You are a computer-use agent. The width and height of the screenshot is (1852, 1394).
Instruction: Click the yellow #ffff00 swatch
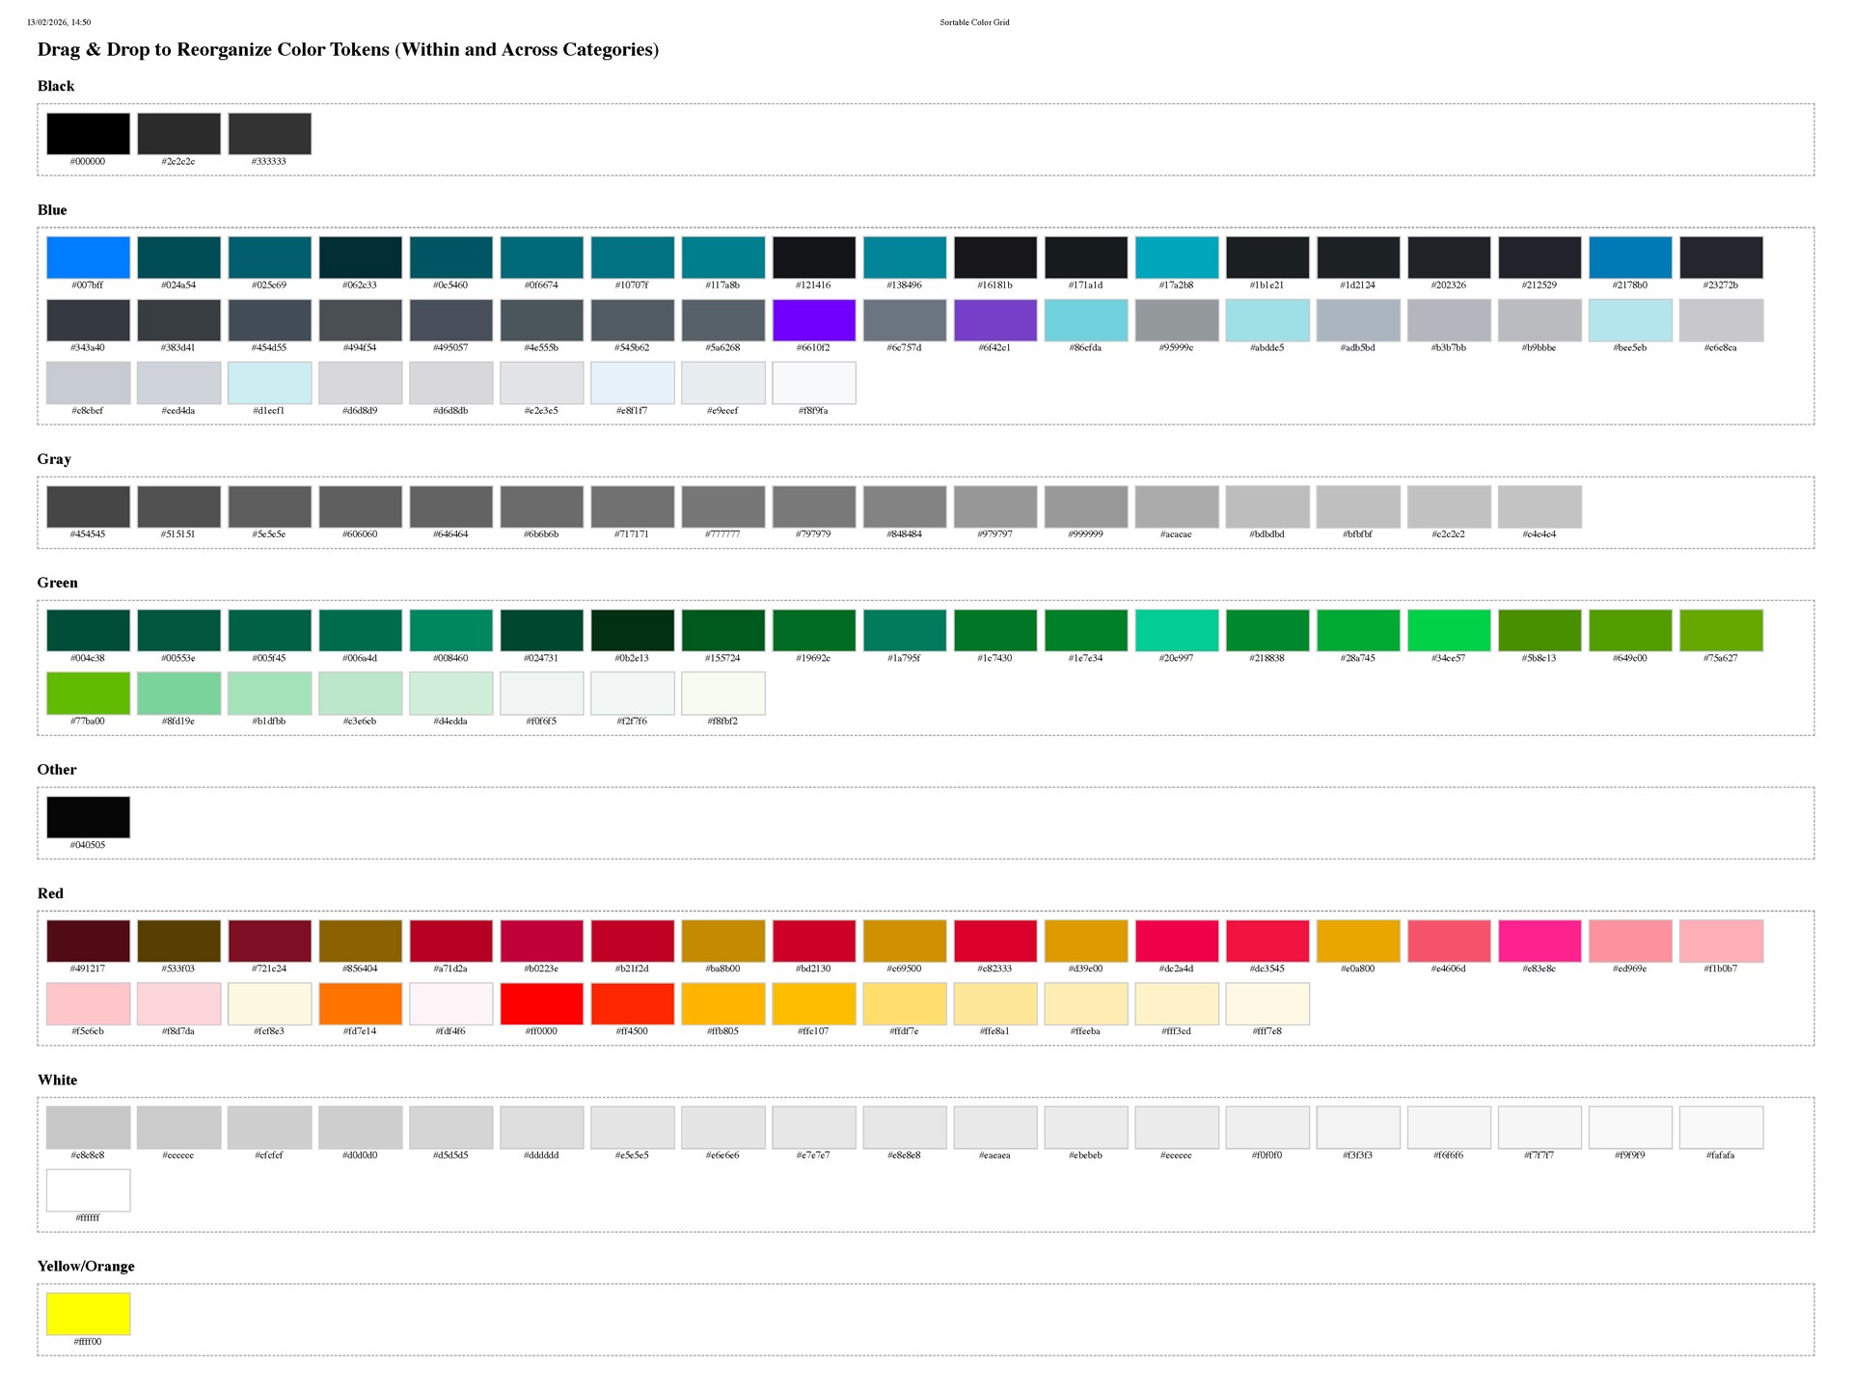tap(88, 1314)
